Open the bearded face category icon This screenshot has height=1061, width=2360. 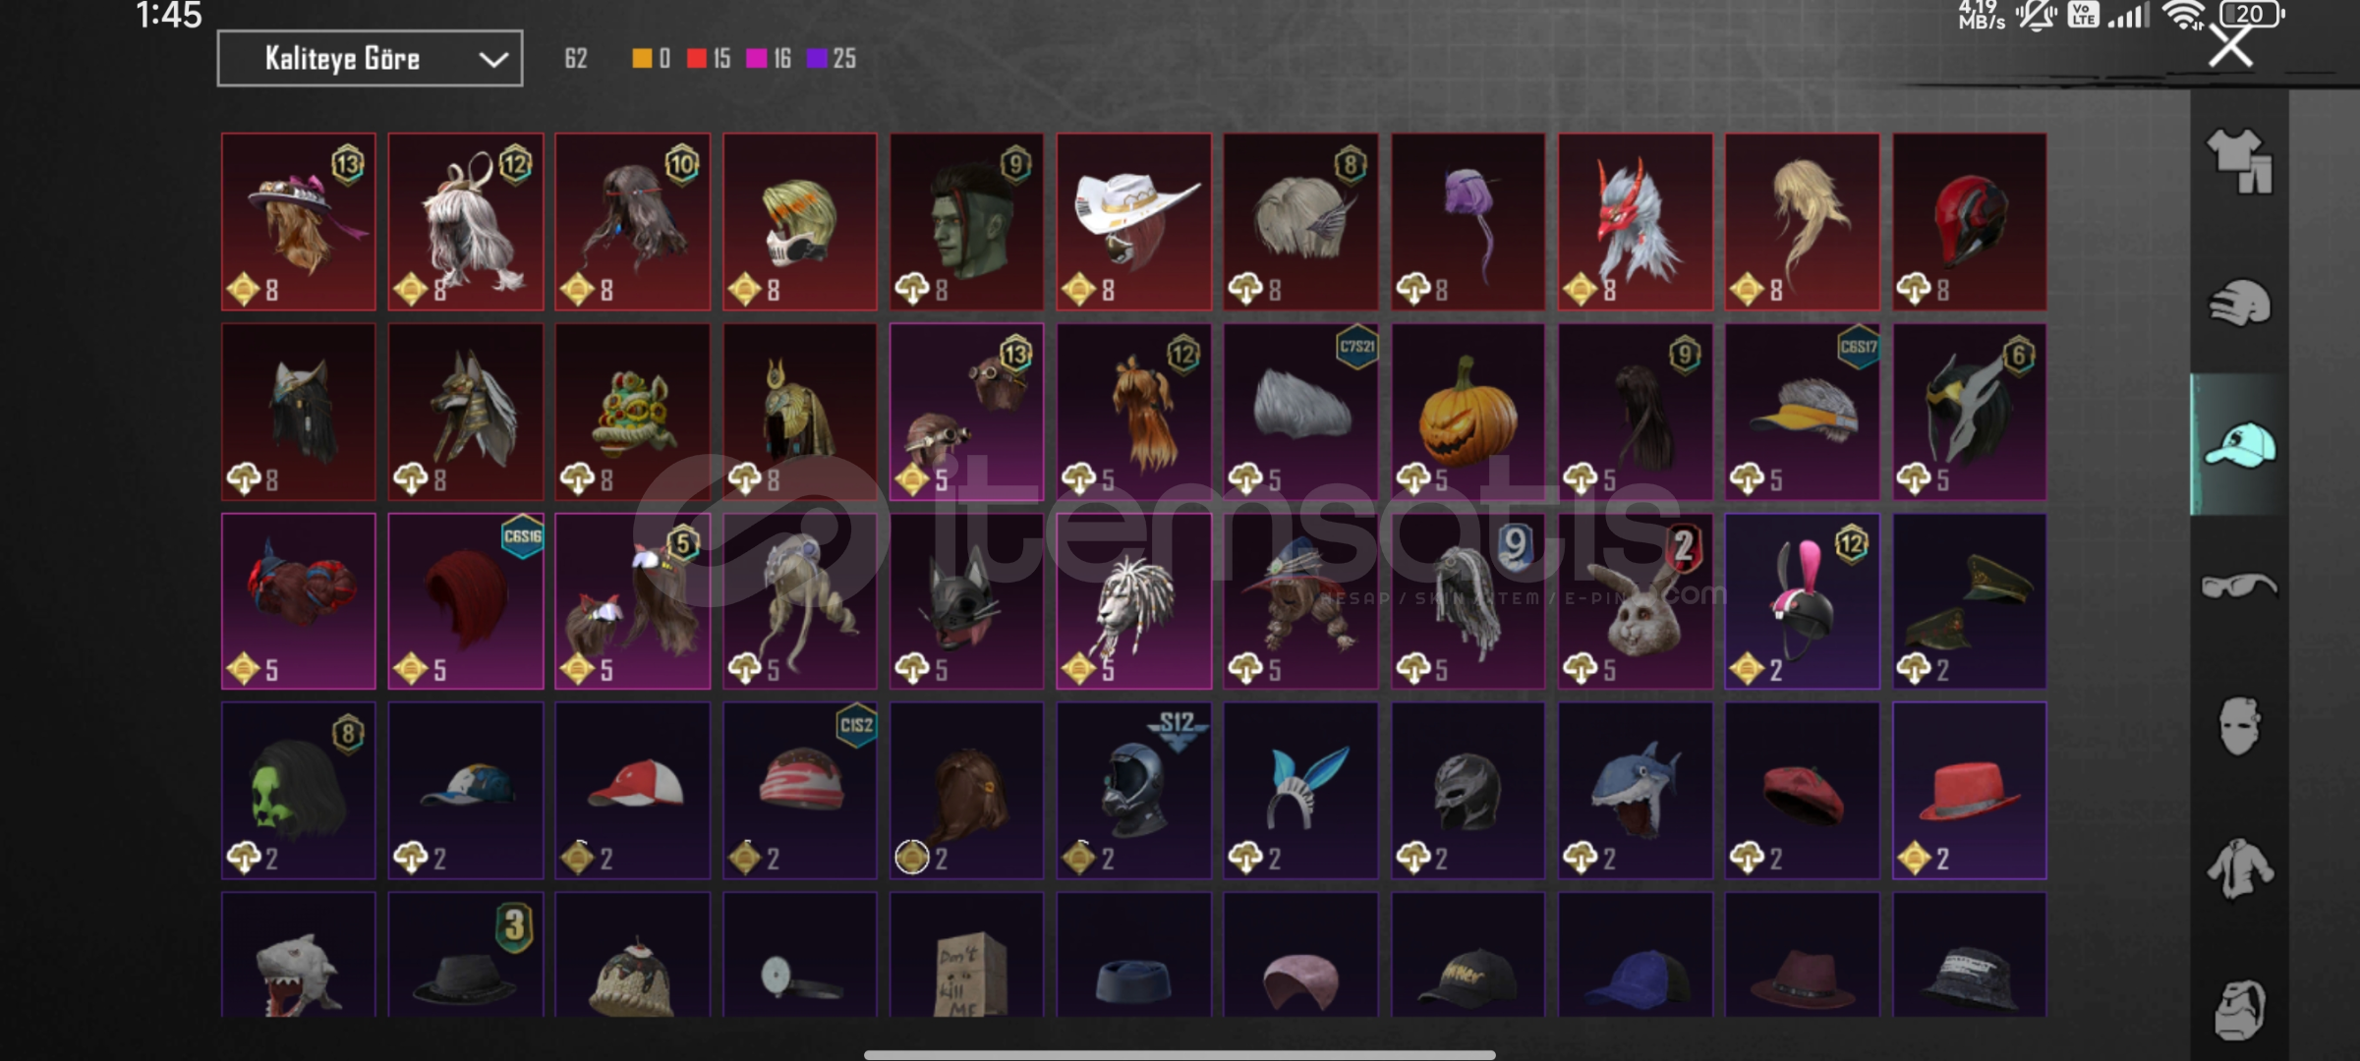[x=2238, y=1010]
